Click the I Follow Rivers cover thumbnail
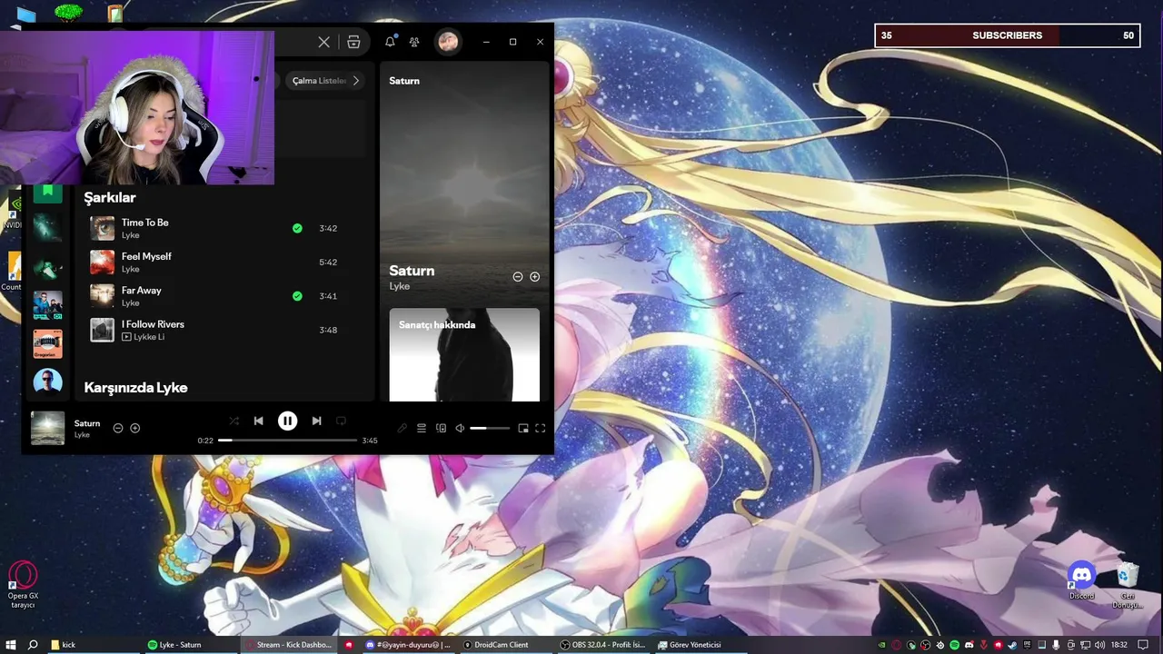Image resolution: width=1163 pixels, height=654 pixels. point(102,330)
